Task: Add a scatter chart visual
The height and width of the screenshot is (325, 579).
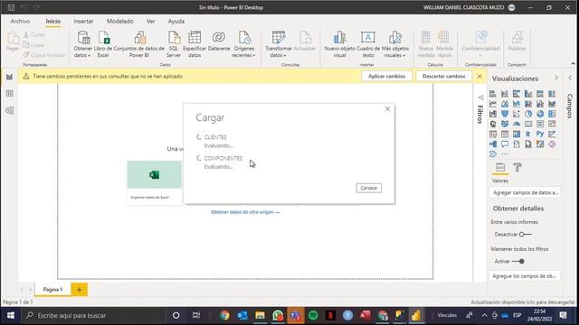Action: tap(517, 114)
